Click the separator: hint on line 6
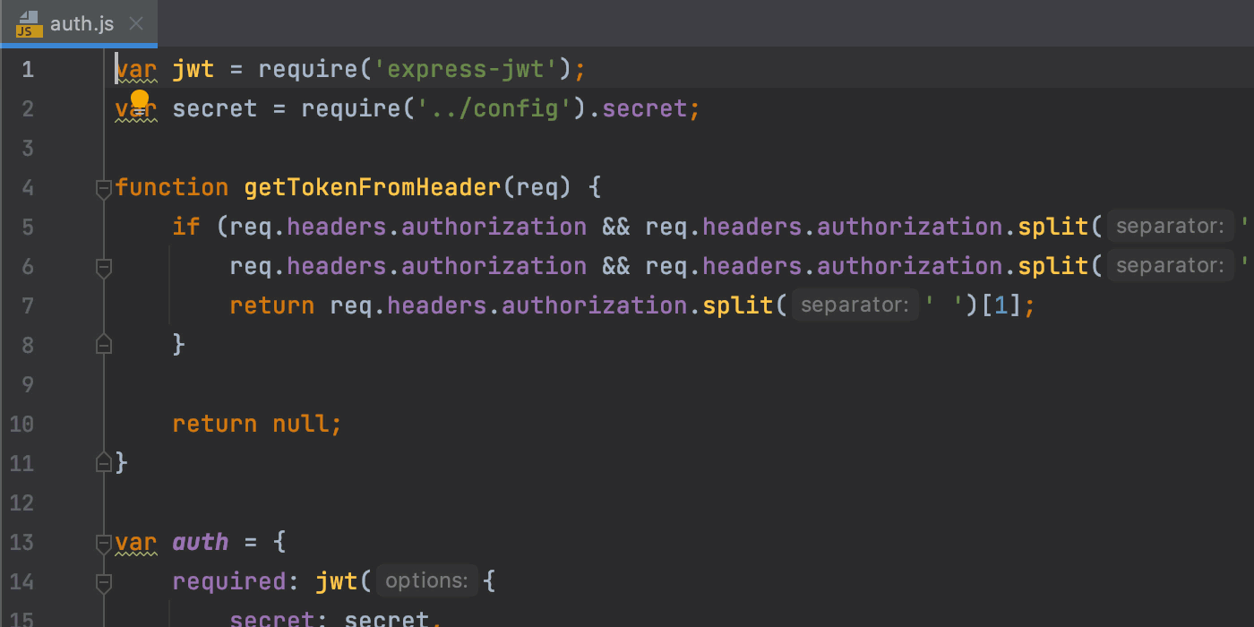The height and width of the screenshot is (627, 1254). 1169,266
